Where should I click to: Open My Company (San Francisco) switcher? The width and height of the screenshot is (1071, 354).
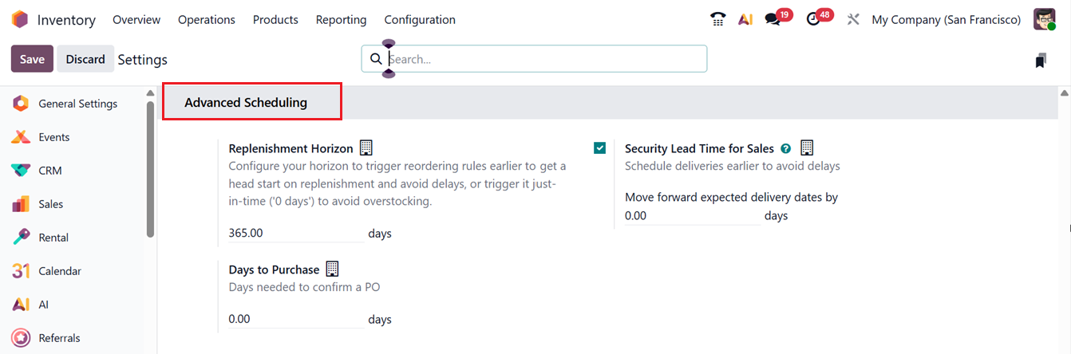click(x=946, y=20)
